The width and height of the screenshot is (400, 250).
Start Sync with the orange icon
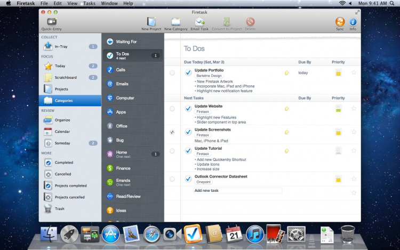340,22
